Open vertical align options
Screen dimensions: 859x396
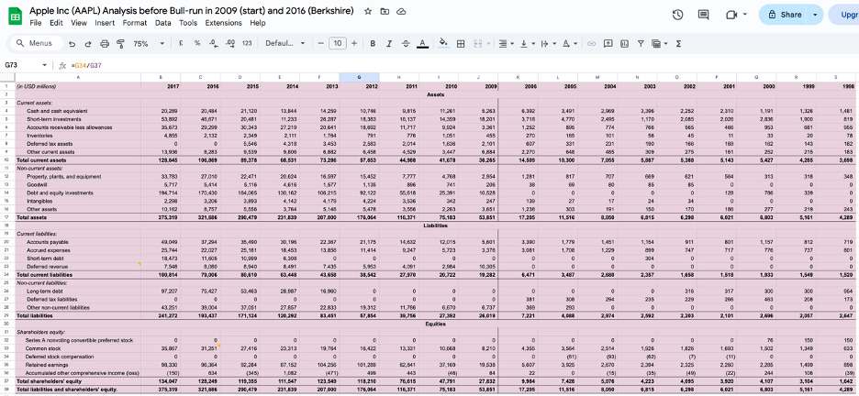(527, 43)
